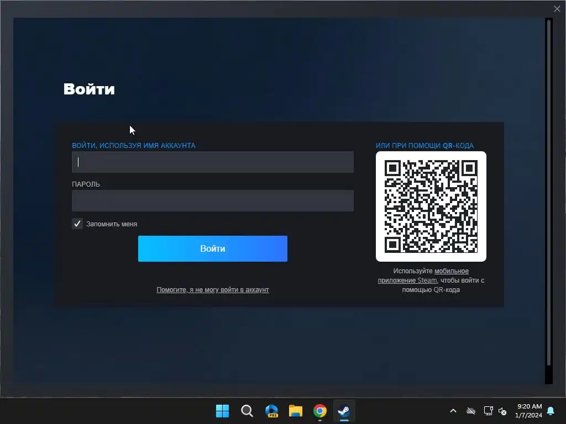Click the muted volume tray icon

point(502,411)
